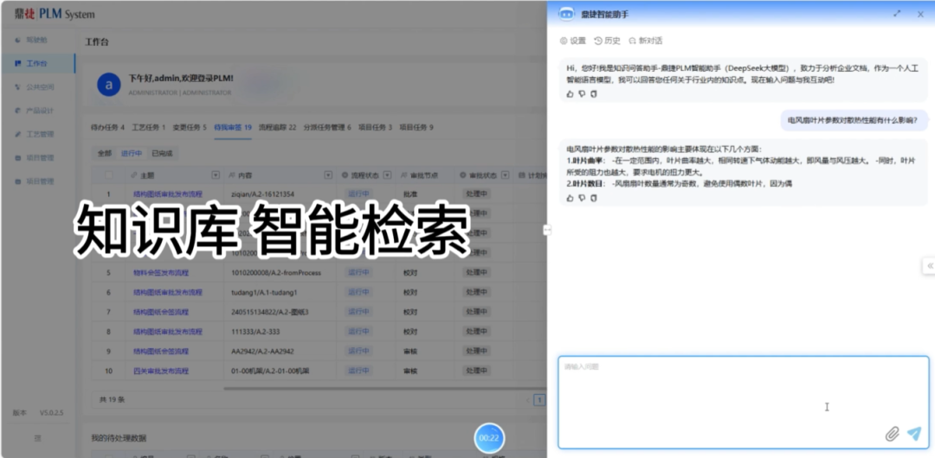Copy the fan blade answer
The image size is (935, 458).
[593, 198]
